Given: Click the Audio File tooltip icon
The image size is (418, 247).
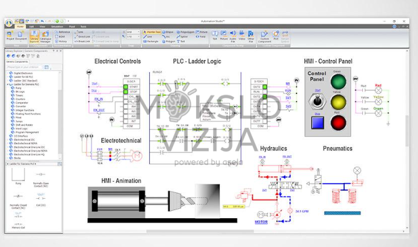Looking at the screenshot, I should [x=233, y=36].
